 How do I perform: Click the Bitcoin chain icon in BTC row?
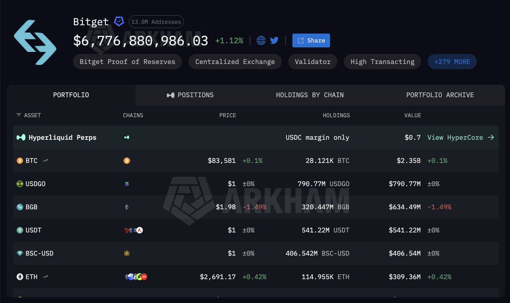(x=127, y=161)
